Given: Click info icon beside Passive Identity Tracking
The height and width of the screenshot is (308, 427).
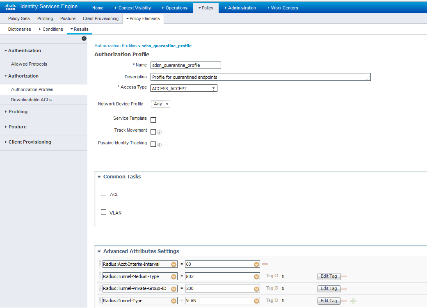Looking at the screenshot, I should pyautogui.click(x=160, y=145).
